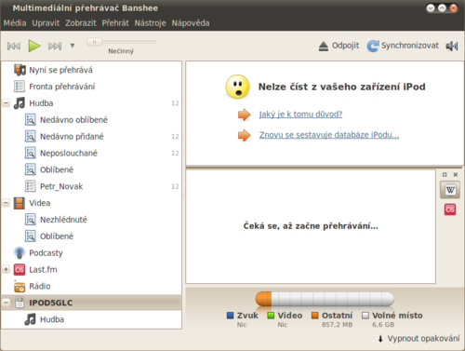Open the Nápověda menu

(x=191, y=23)
